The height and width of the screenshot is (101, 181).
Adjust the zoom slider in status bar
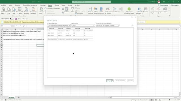[169, 100]
